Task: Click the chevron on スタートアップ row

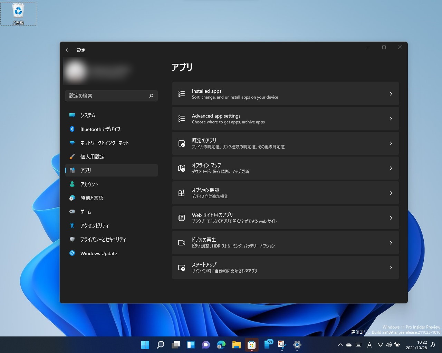Action: click(x=391, y=268)
